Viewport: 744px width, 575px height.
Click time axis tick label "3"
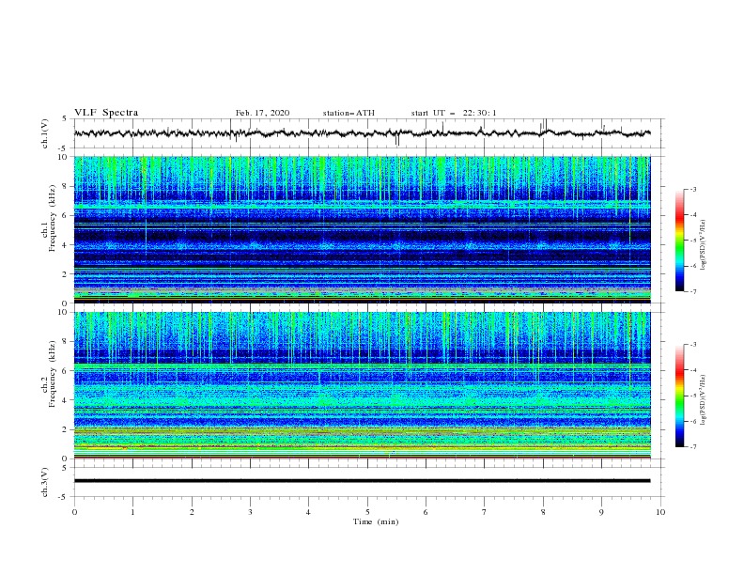250,512
